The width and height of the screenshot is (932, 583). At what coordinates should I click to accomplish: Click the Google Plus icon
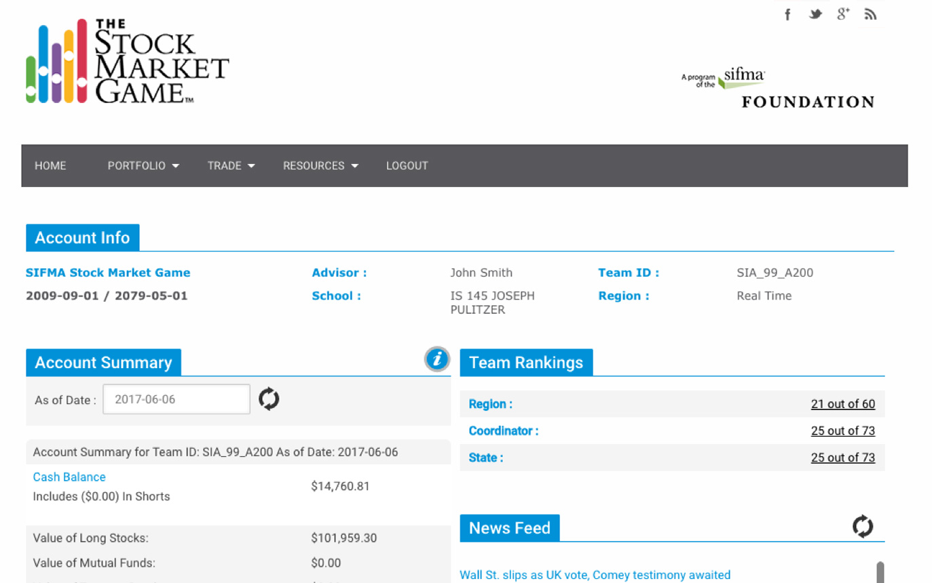point(843,14)
